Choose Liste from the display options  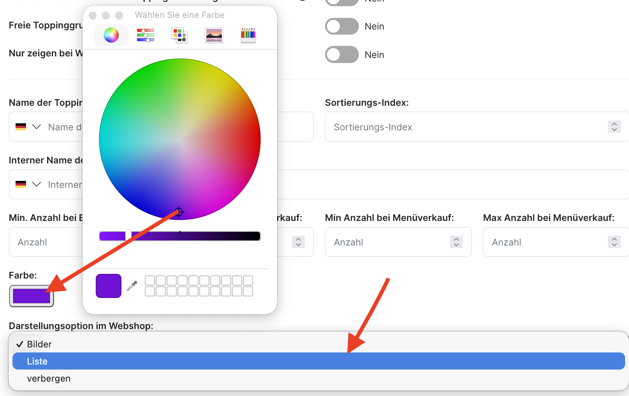[x=37, y=361]
